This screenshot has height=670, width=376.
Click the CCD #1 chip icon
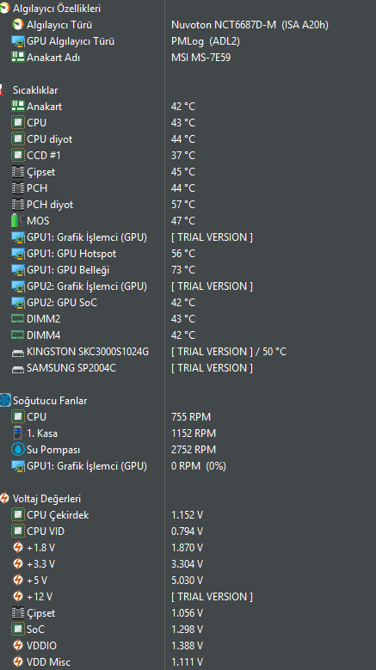17,156
